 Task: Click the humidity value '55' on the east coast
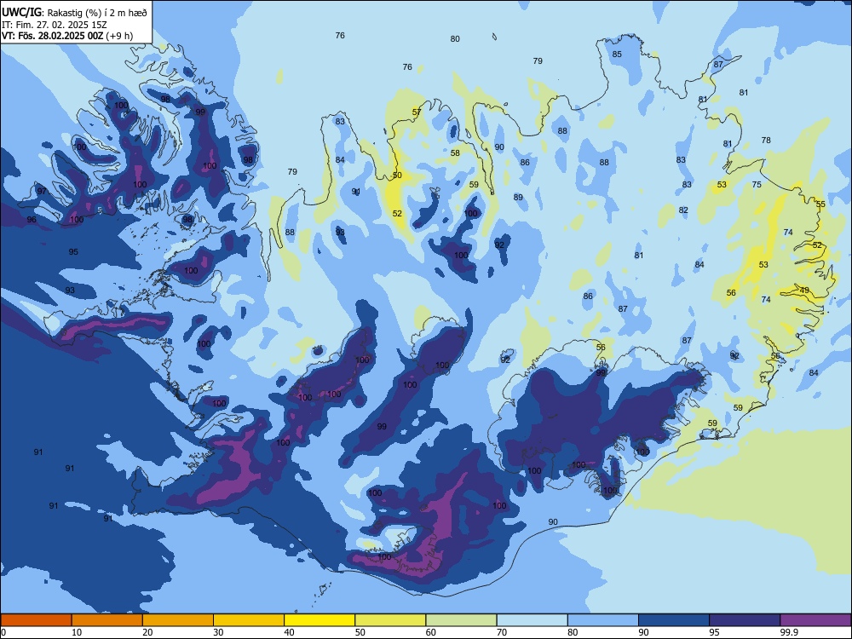coord(820,204)
